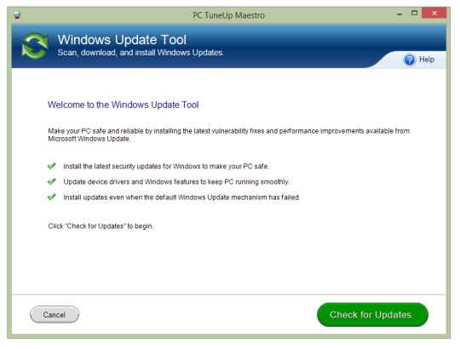Click checkmark beside Update device drivers
Image resolution: width=460 pixels, height=349 pixels.
[x=52, y=181]
